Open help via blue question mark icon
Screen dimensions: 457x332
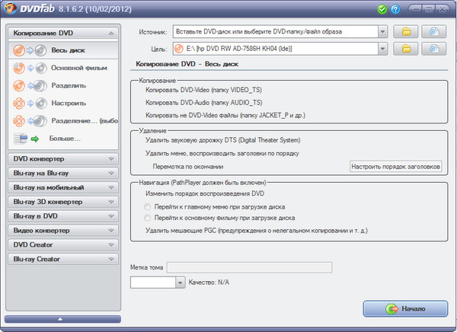pyautogui.click(x=395, y=9)
